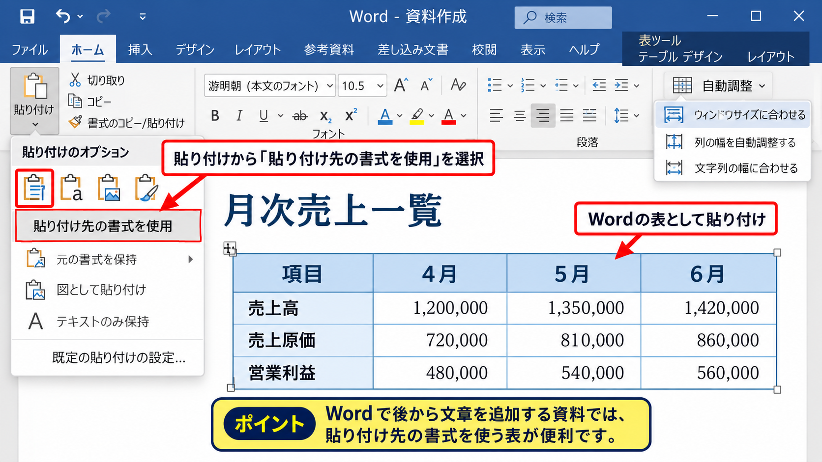
Task: Toggle Bold formatting
Action: [215, 116]
